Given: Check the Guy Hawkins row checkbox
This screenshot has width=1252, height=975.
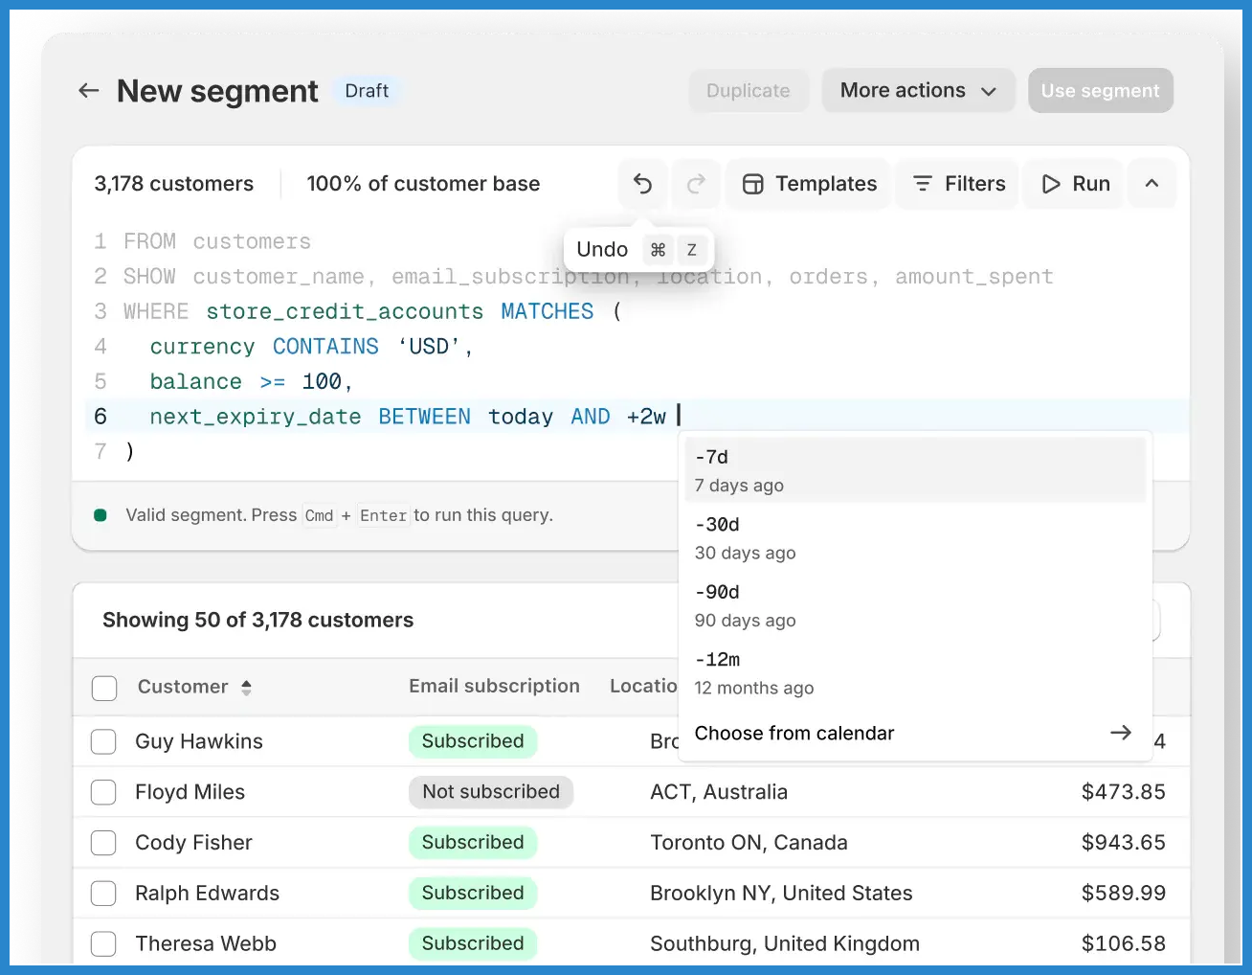Looking at the screenshot, I should point(103,741).
